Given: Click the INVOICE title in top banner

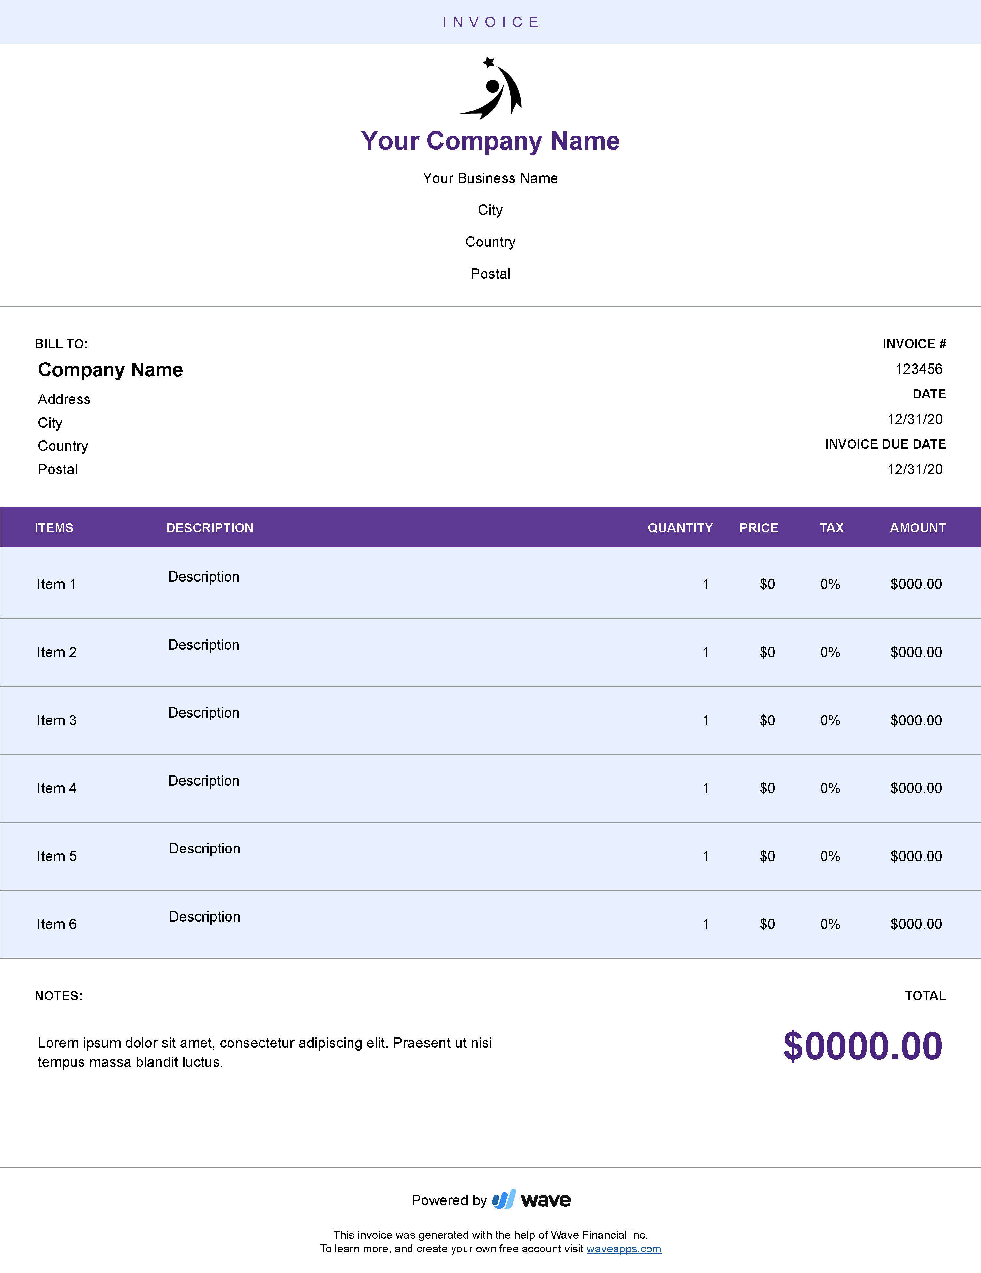Looking at the screenshot, I should point(491,22).
